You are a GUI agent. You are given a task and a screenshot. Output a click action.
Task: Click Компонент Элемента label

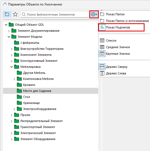pos(36,55)
